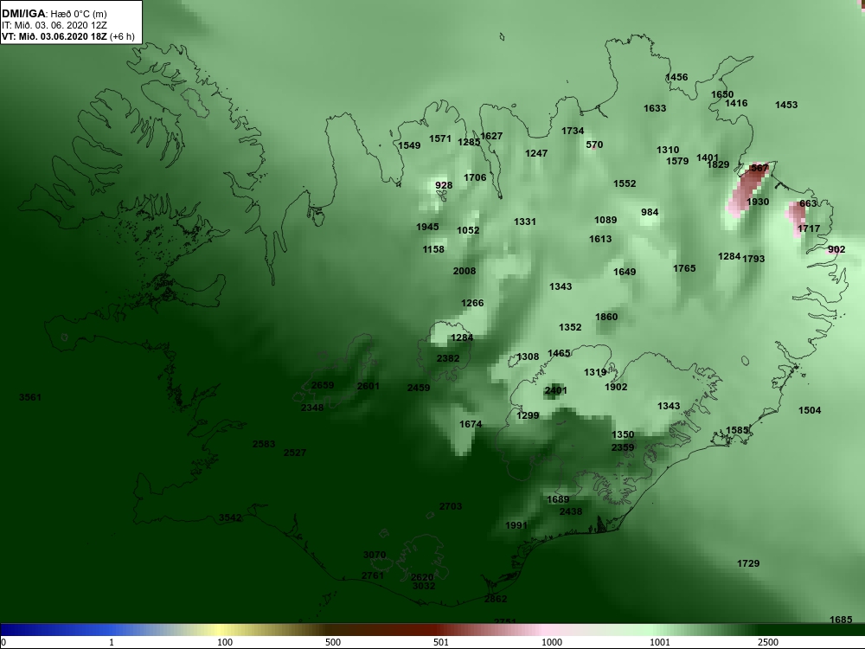Screen dimensions: 865x649
Task: Click the map value 1902
Action: [616, 387]
